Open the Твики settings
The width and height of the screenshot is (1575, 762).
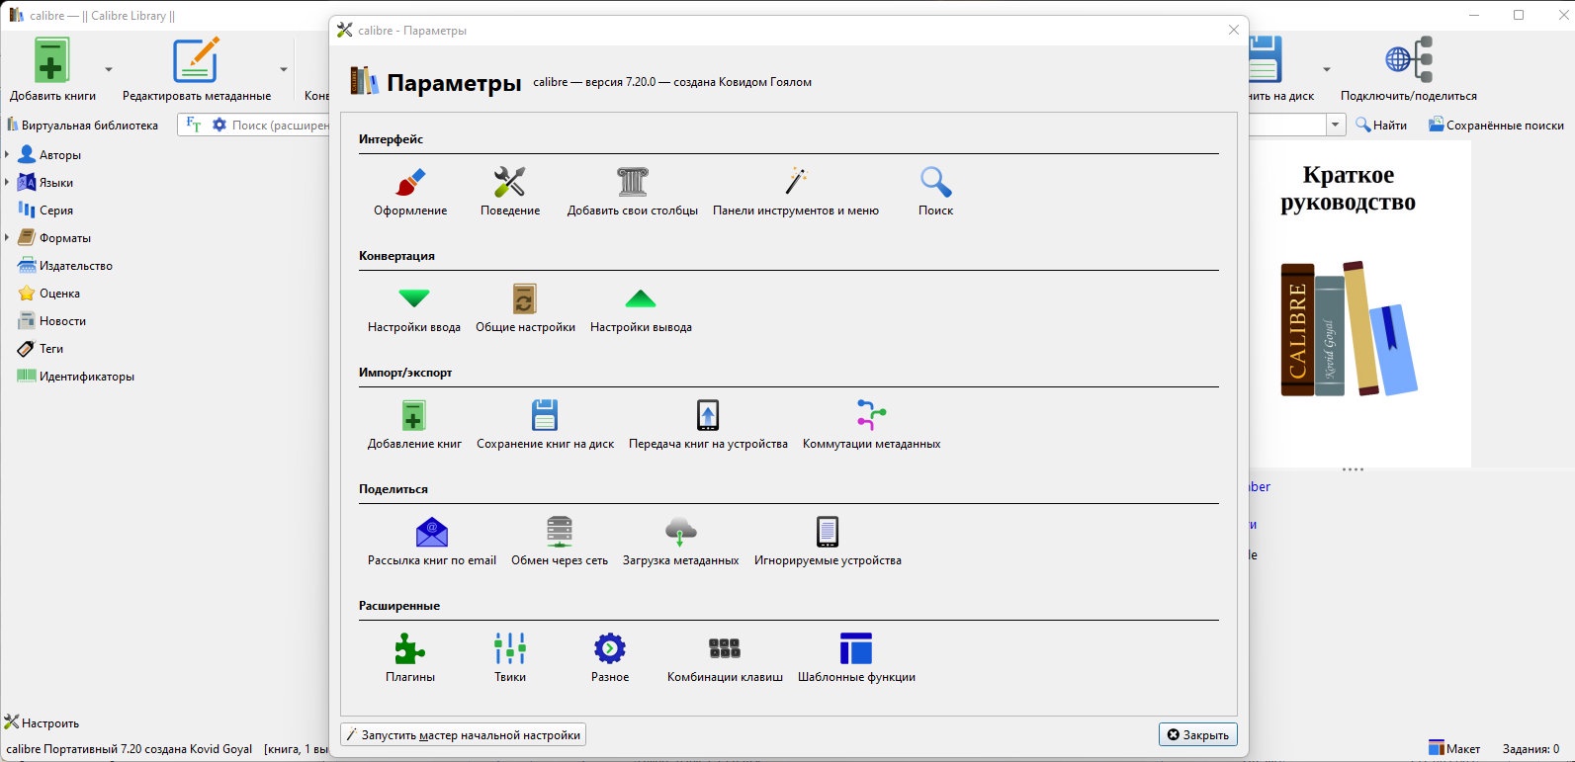tap(510, 658)
